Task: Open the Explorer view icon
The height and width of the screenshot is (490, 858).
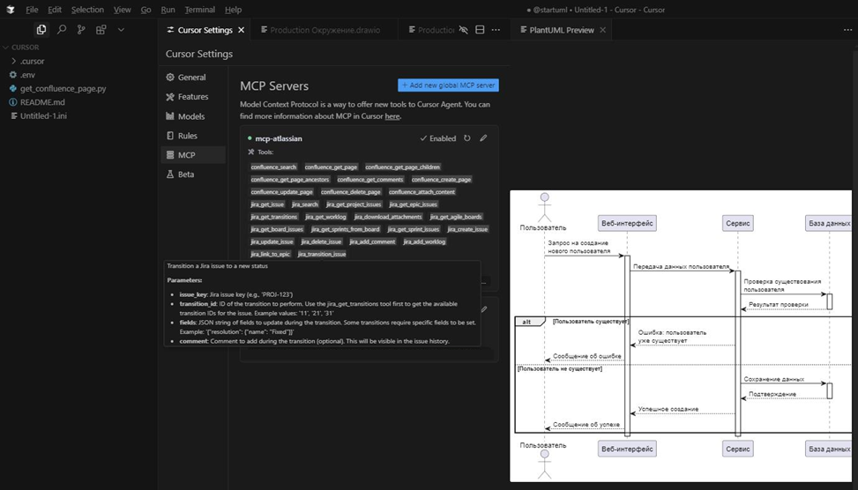Action: pos(41,29)
